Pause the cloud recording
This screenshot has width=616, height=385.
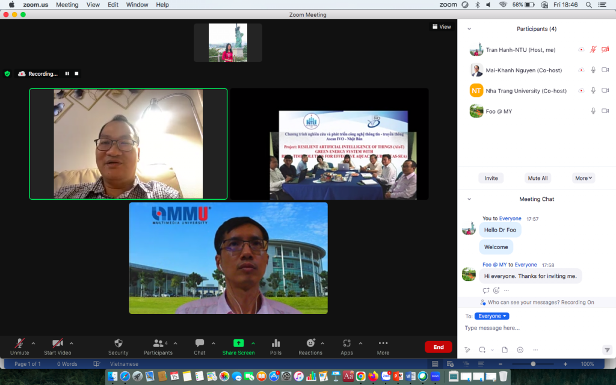67,73
